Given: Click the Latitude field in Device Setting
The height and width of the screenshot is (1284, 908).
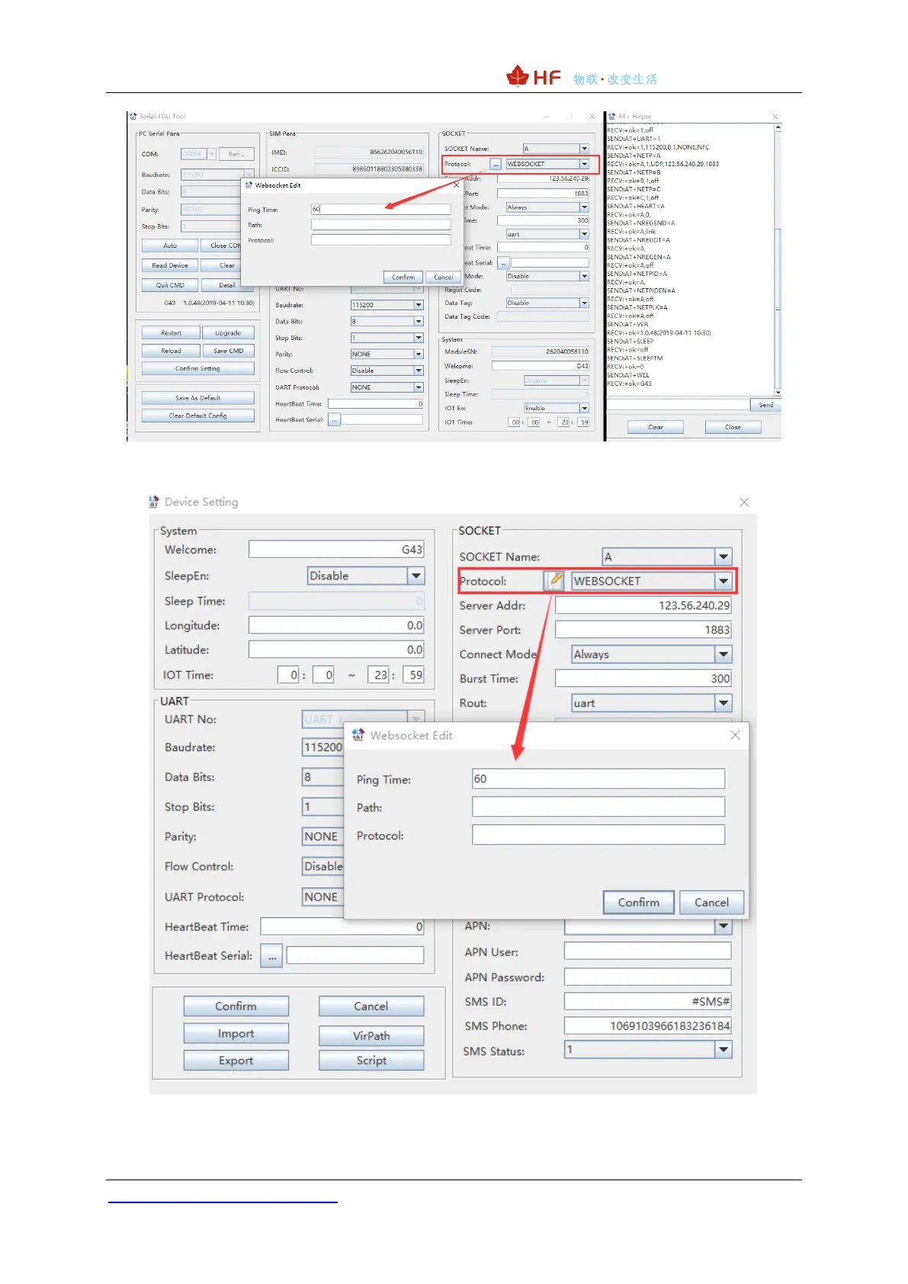Looking at the screenshot, I should point(336,650).
